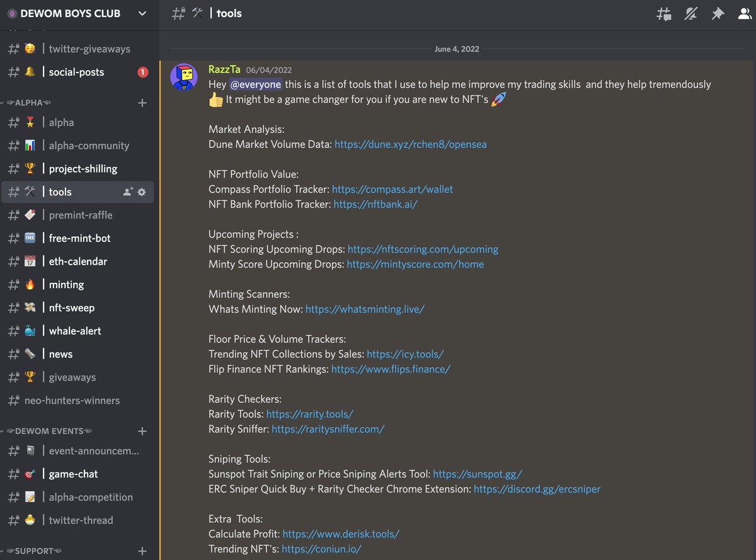
Task: Open the minting channel
Action: (77, 285)
